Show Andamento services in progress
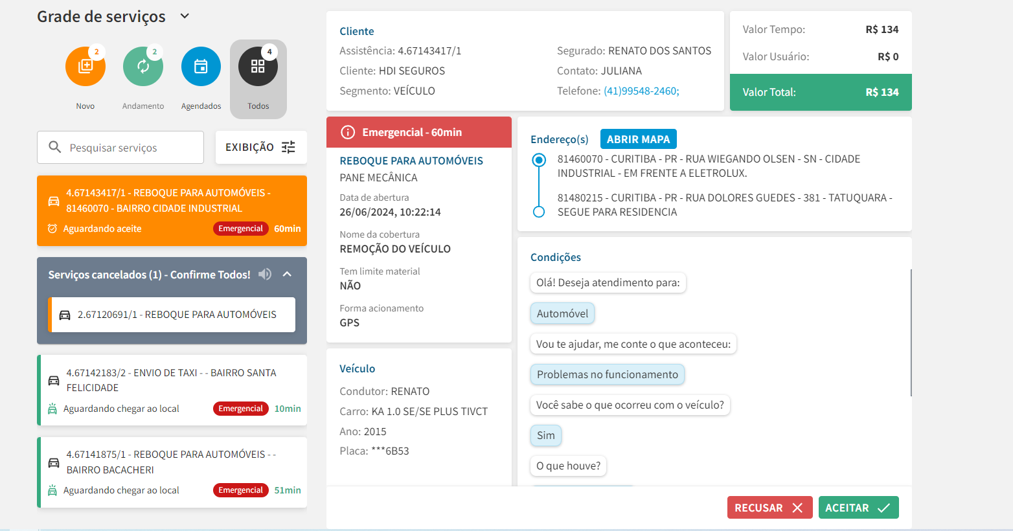 (143, 67)
